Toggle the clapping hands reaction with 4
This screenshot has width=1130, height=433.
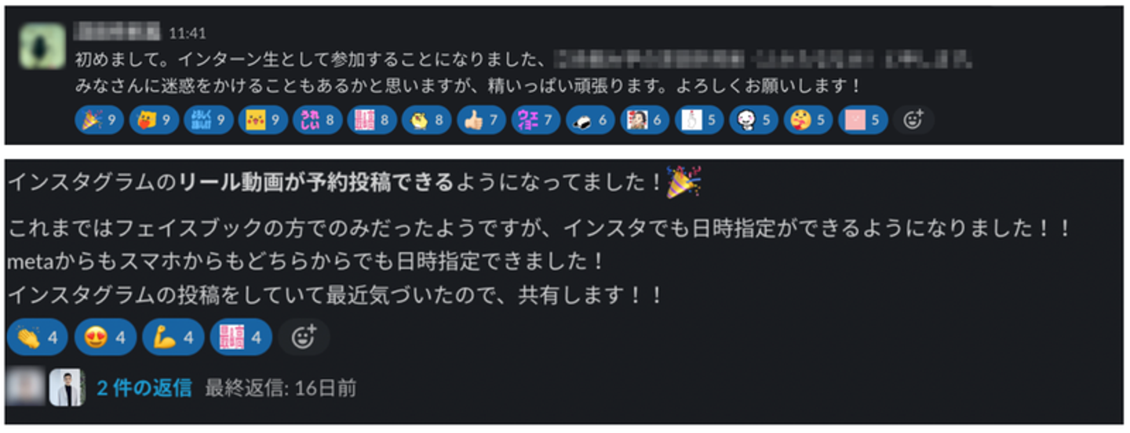pos(37,337)
